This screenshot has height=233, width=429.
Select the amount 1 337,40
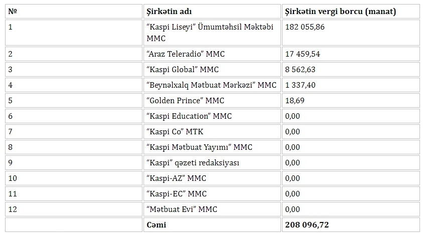(300, 85)
